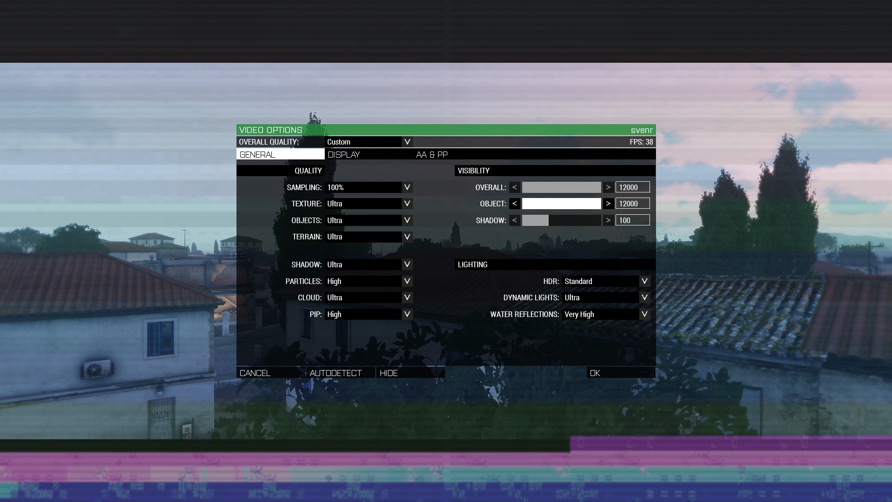Click the FPS: 38 readout
The width and height of the screenshot is (892, 502).
pyautogui.click(x=641, y=142)
